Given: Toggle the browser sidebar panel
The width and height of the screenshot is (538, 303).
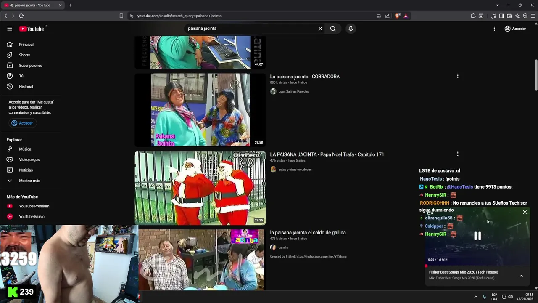Looking at the screenshot, I should pyautogui.click(x=501, y=16).
